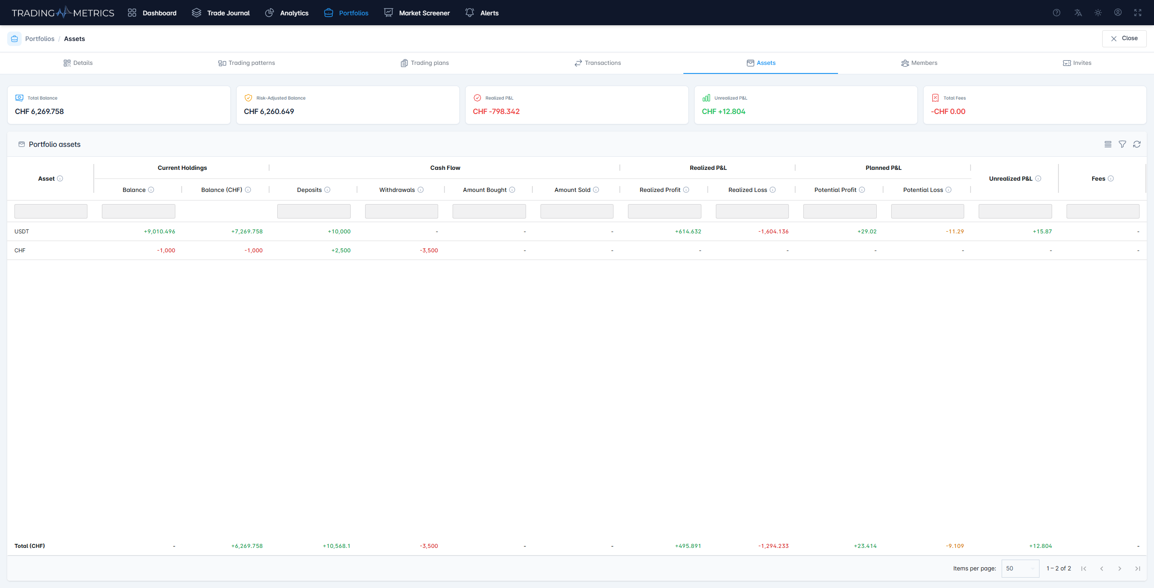The image size is (1154, 588).
Task: Click the Balance filter input
Action: [138, 211]
